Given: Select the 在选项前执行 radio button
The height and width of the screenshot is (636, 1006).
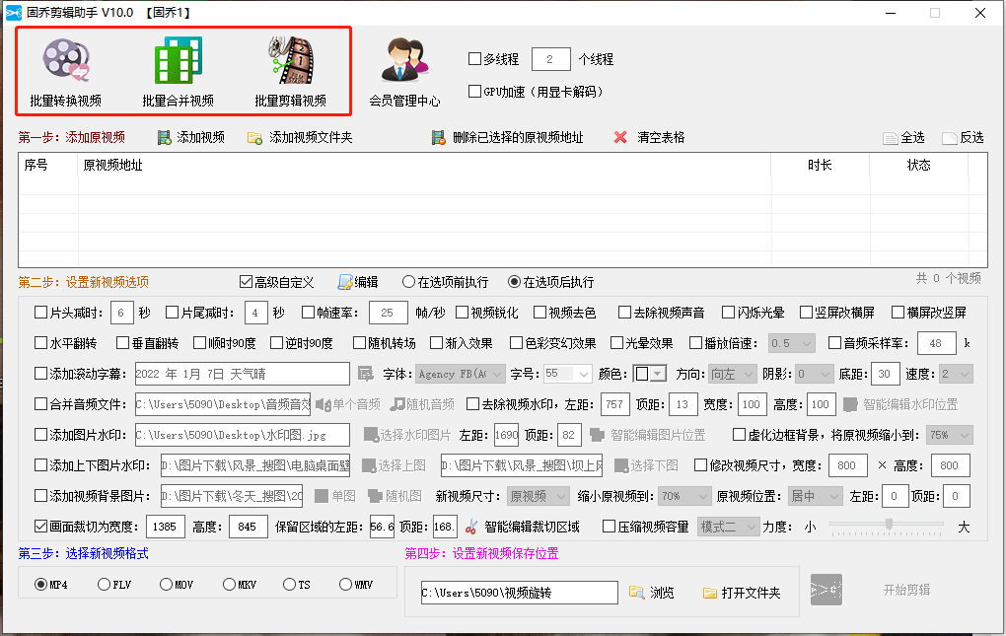Looking at the screenshot, I should [408, 281].
